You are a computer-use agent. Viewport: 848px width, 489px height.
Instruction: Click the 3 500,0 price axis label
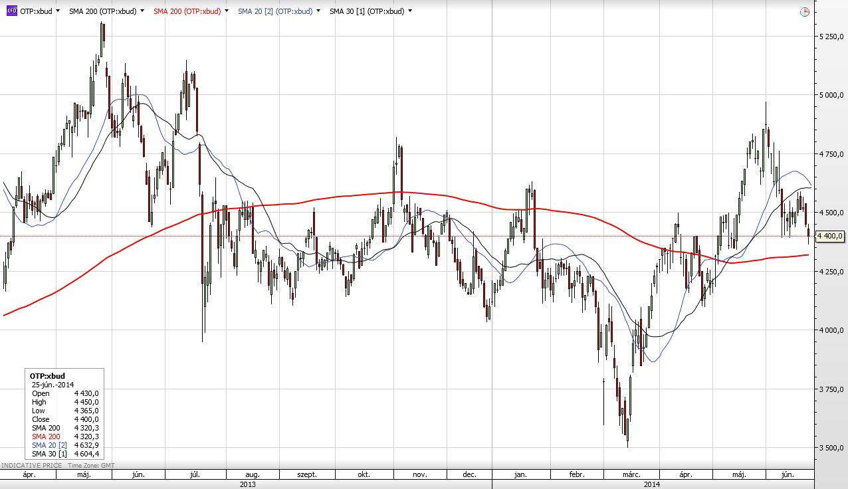tap(831, 448)
